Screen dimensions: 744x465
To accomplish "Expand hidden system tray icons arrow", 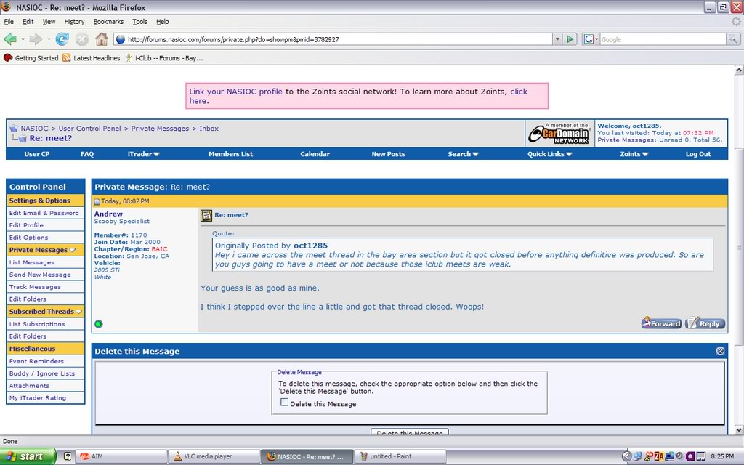I will [626, 456].
